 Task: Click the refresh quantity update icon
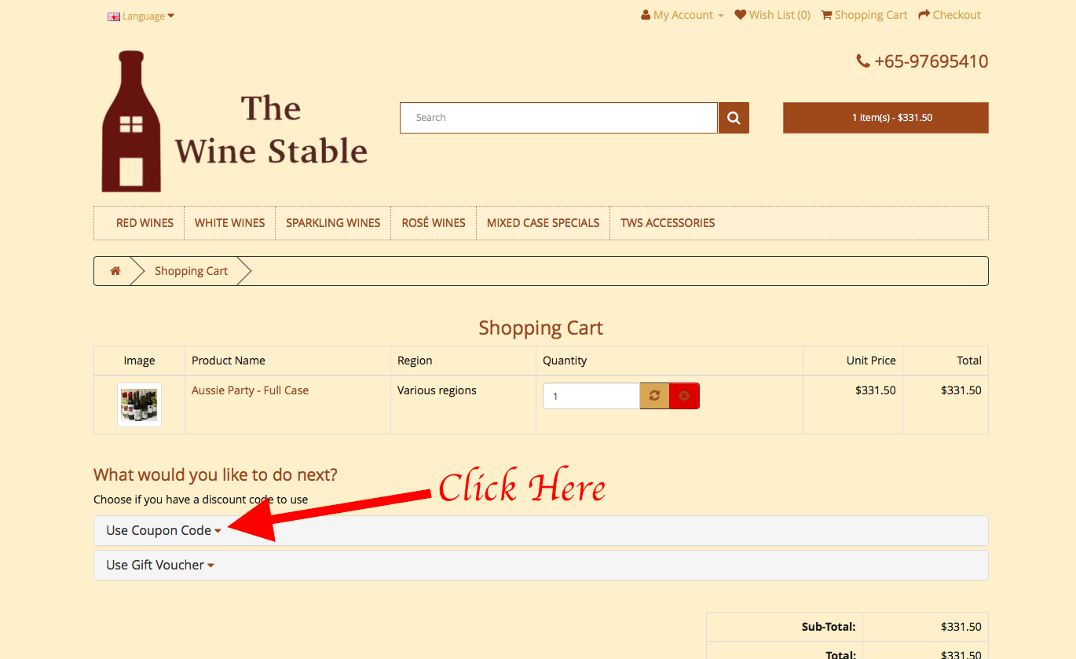coord(654,396)
